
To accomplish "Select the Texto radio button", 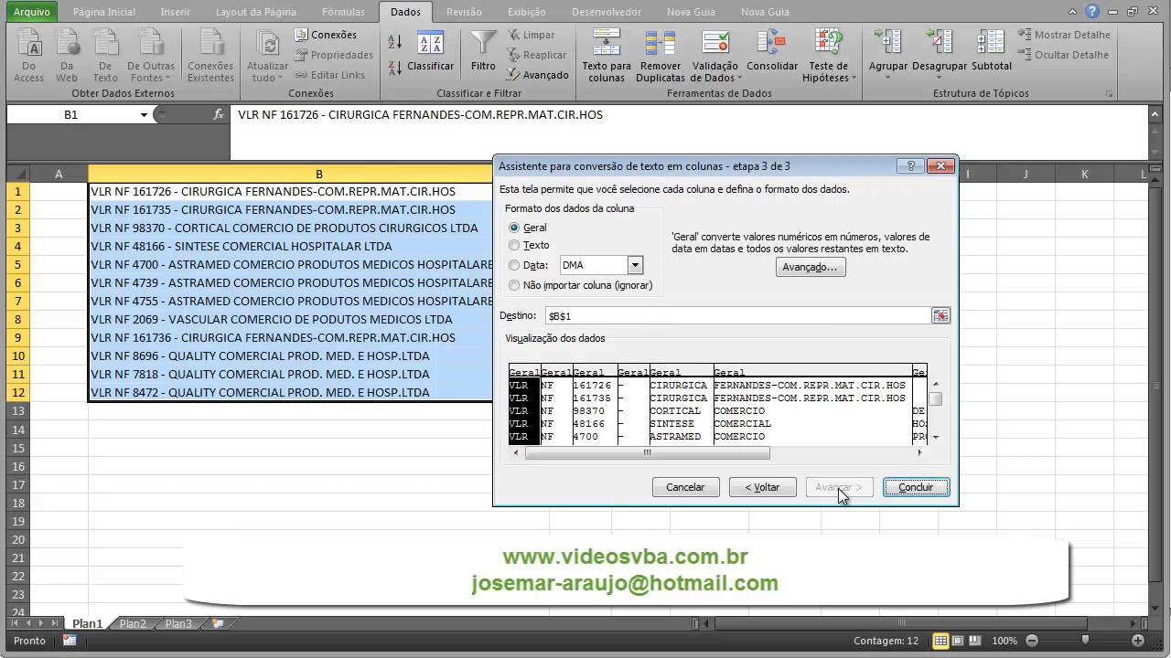I will tap(514, 245).
